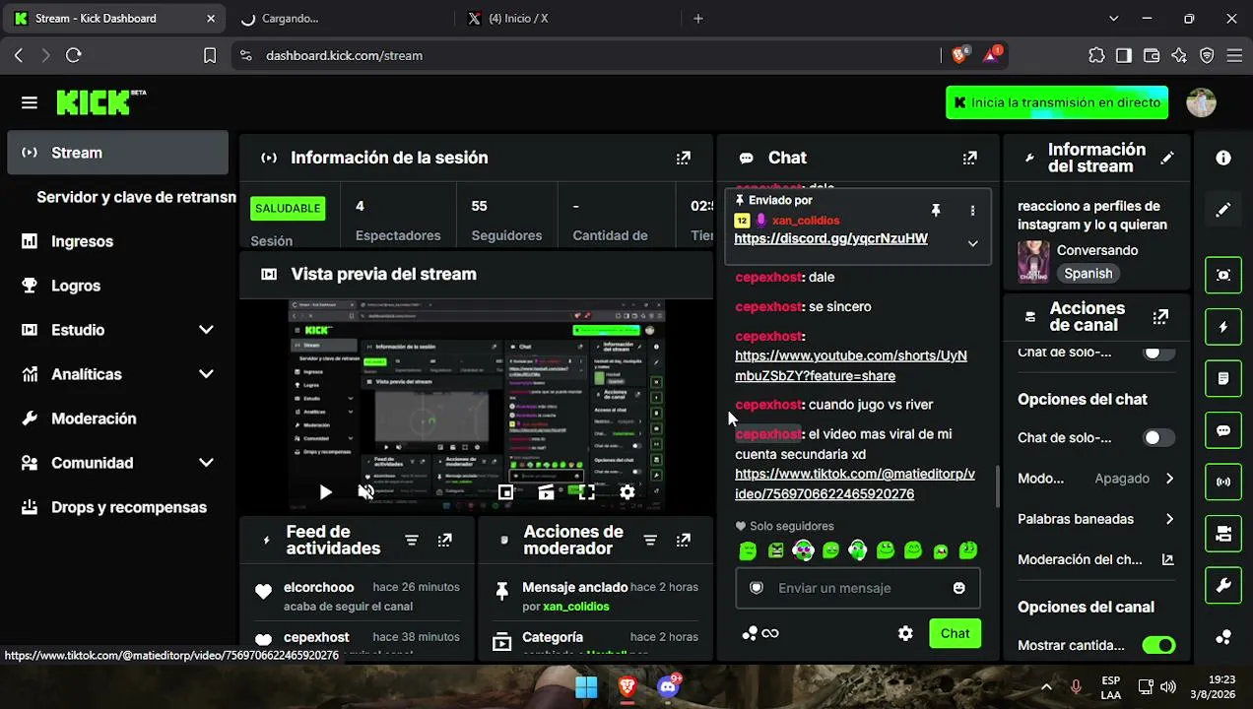The height and width of the screenshot is (709, 1253).
Task: Click the info icon in right sidebar
Action: tap(1223, 158)
